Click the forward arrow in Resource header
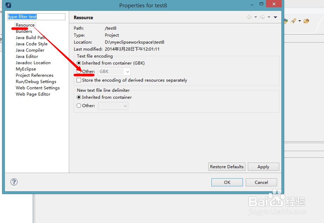Image resolution: width=324 pixels, height=223 pixels. coord(262,17)
